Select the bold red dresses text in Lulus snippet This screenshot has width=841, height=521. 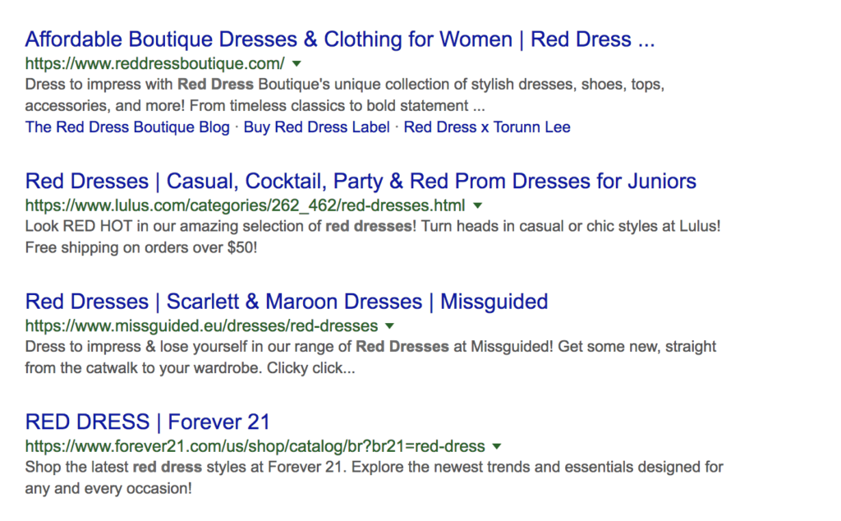click(x=370, y=226)
